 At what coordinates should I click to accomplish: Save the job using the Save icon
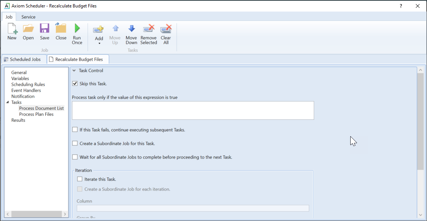[44, 29]
